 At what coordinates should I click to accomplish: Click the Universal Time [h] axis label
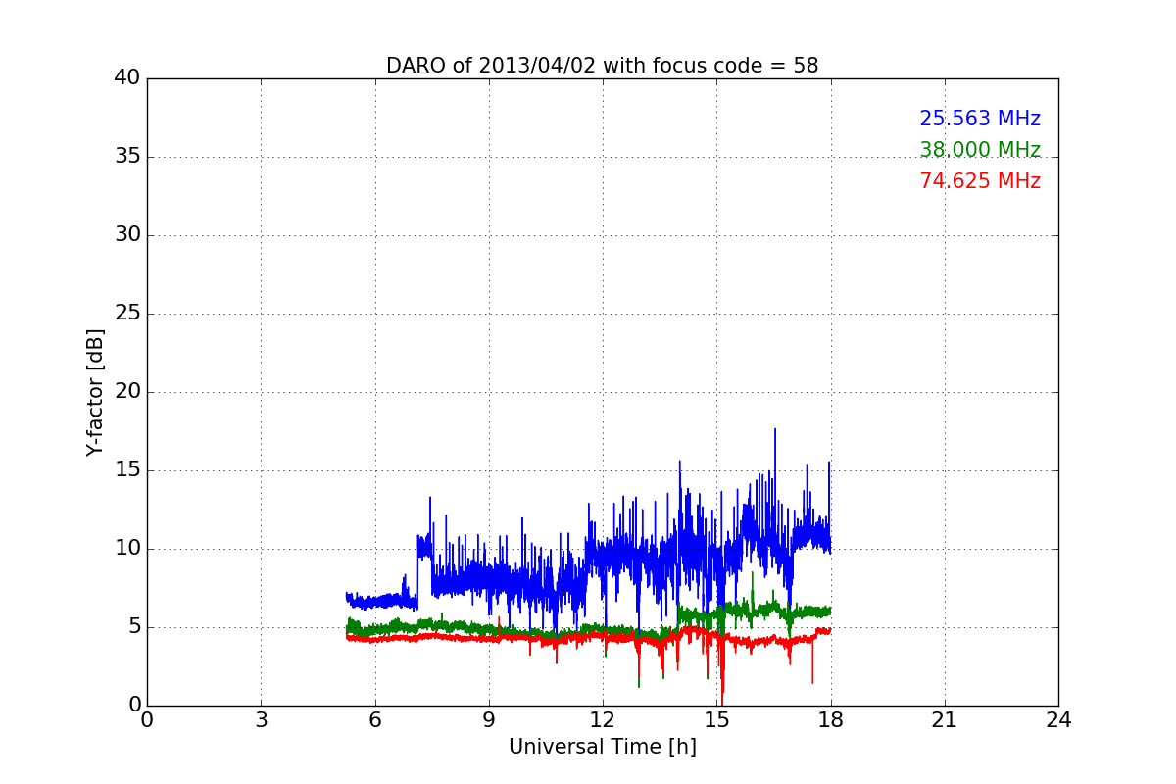coord(602,747)
